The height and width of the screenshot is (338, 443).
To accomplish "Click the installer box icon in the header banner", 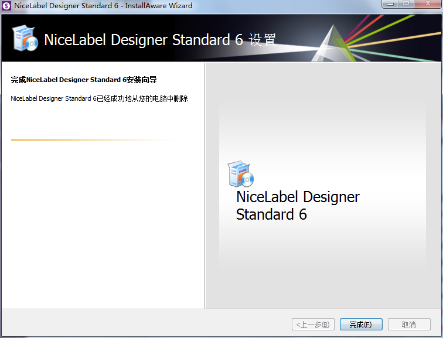I will [25, 38].
